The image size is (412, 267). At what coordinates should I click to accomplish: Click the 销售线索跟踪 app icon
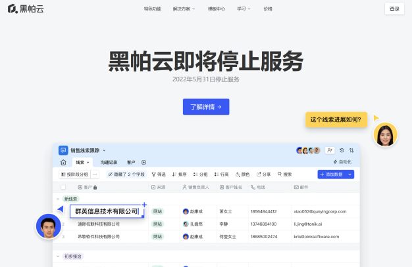[63, 150]
